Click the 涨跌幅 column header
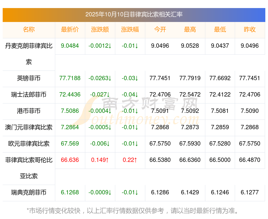 click(x=130, y=29)
